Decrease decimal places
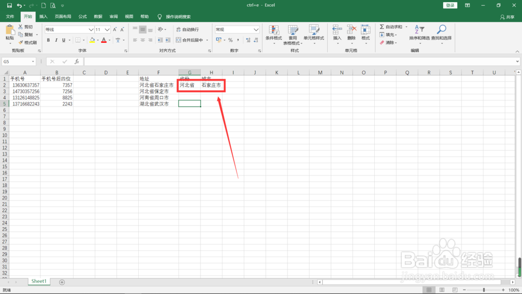 pos(256,40)
